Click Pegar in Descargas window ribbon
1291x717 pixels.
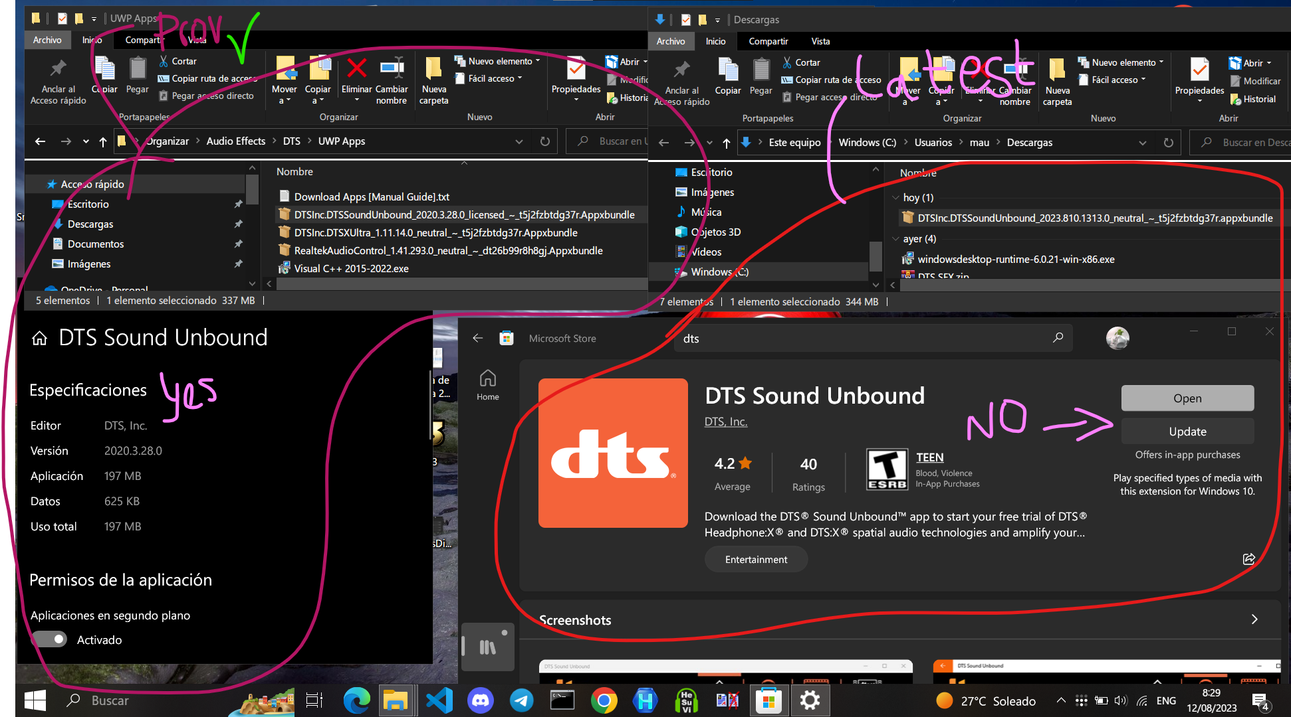(x=761, y=77)
